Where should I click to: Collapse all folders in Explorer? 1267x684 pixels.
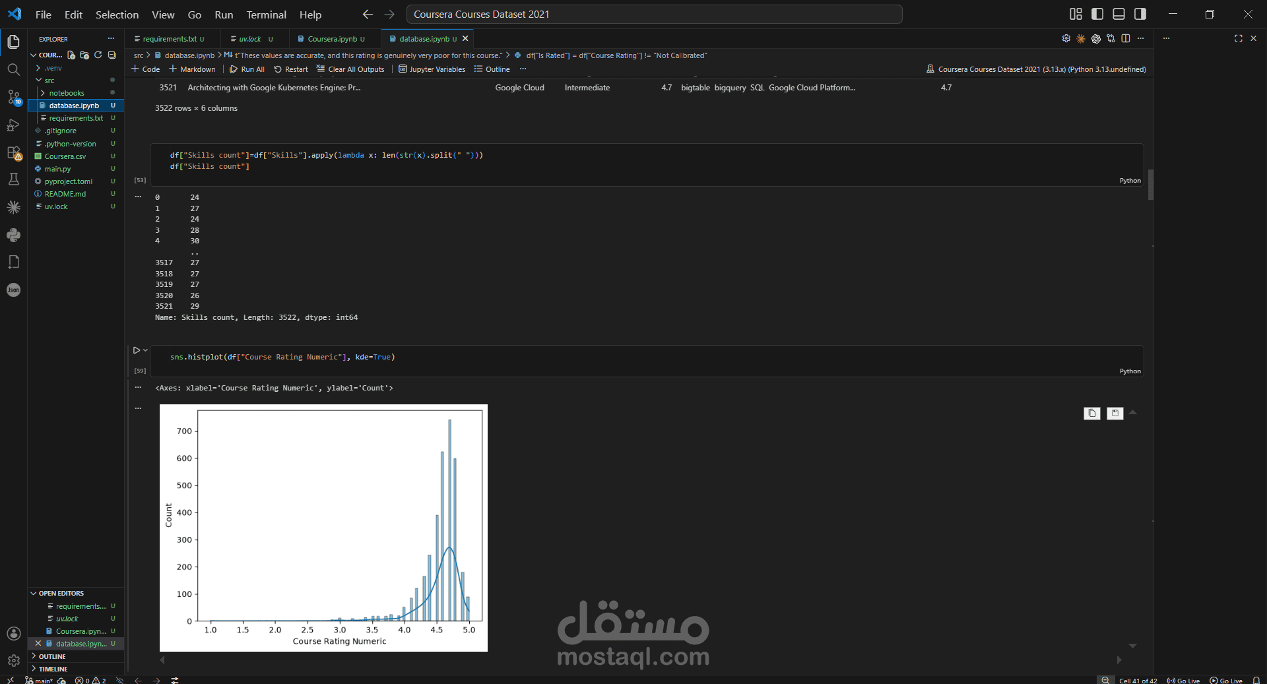pyautogui.click(x=112, y=55)
